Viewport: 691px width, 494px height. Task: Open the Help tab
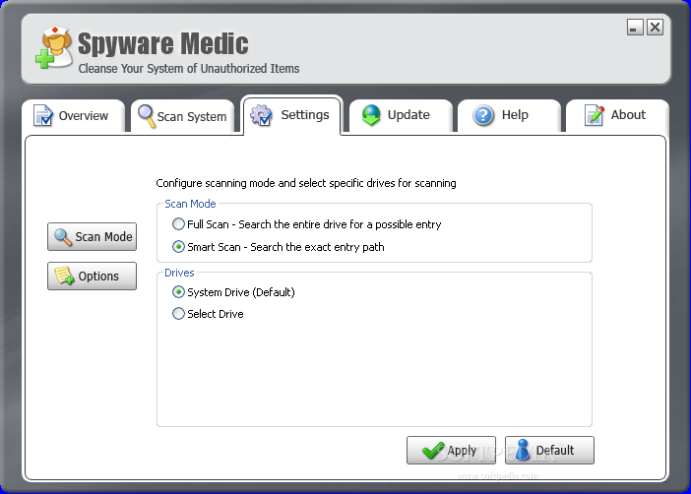[x=509, y=115]
